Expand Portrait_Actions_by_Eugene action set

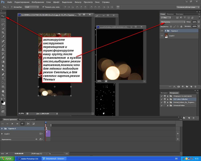tap(168, 102)
